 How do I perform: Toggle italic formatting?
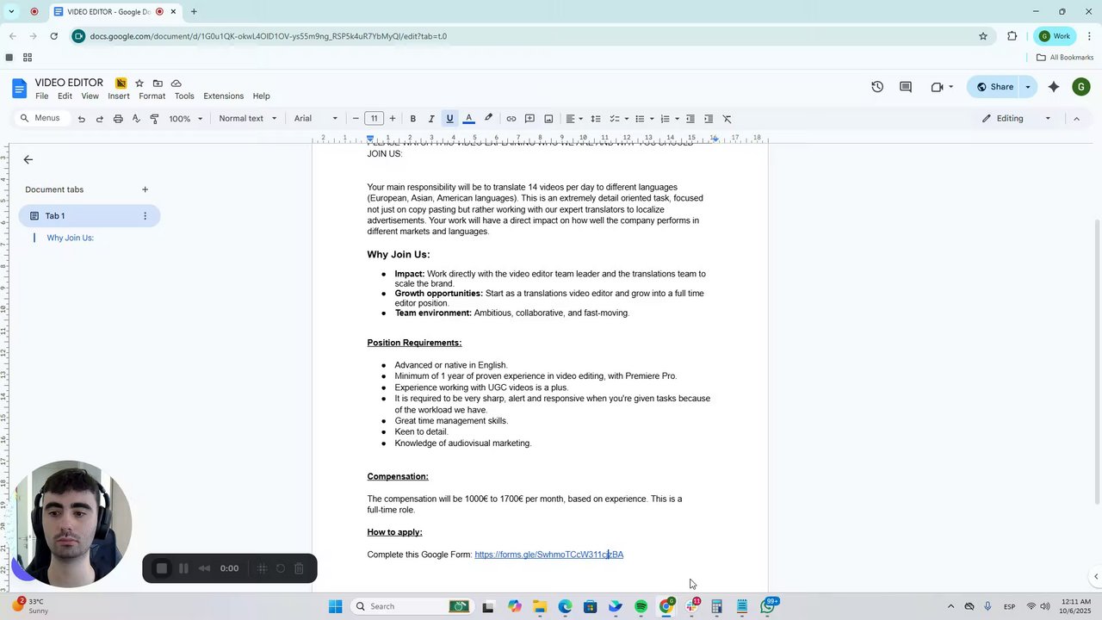(x=431, y=119)
